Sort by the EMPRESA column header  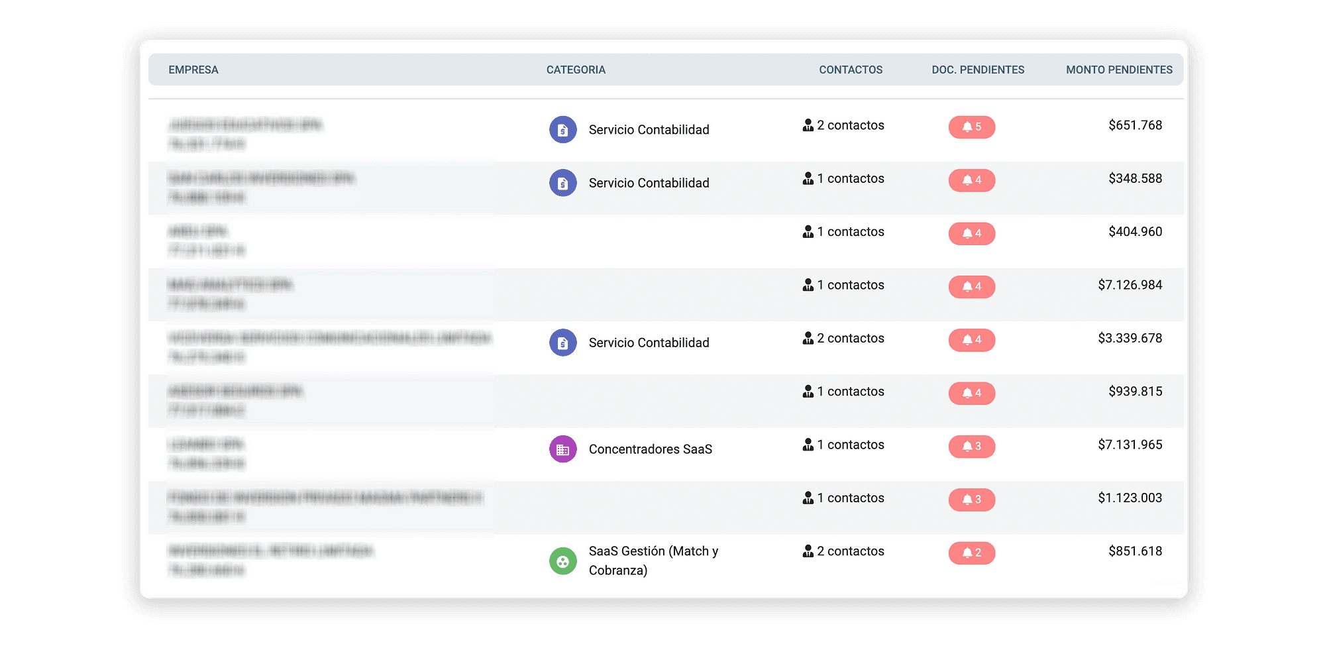point(193,70)
